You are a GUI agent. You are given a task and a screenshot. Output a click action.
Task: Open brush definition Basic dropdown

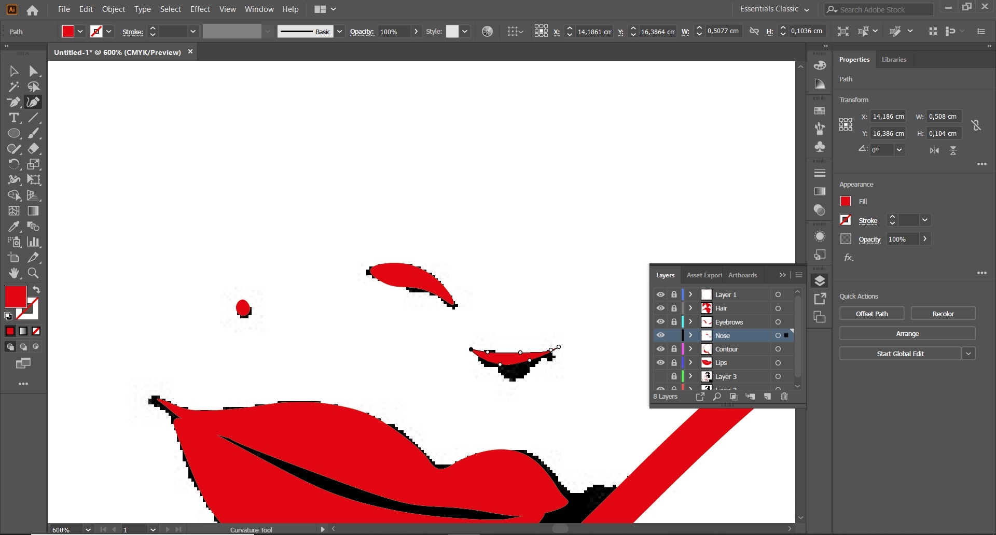tap(339, 32)
